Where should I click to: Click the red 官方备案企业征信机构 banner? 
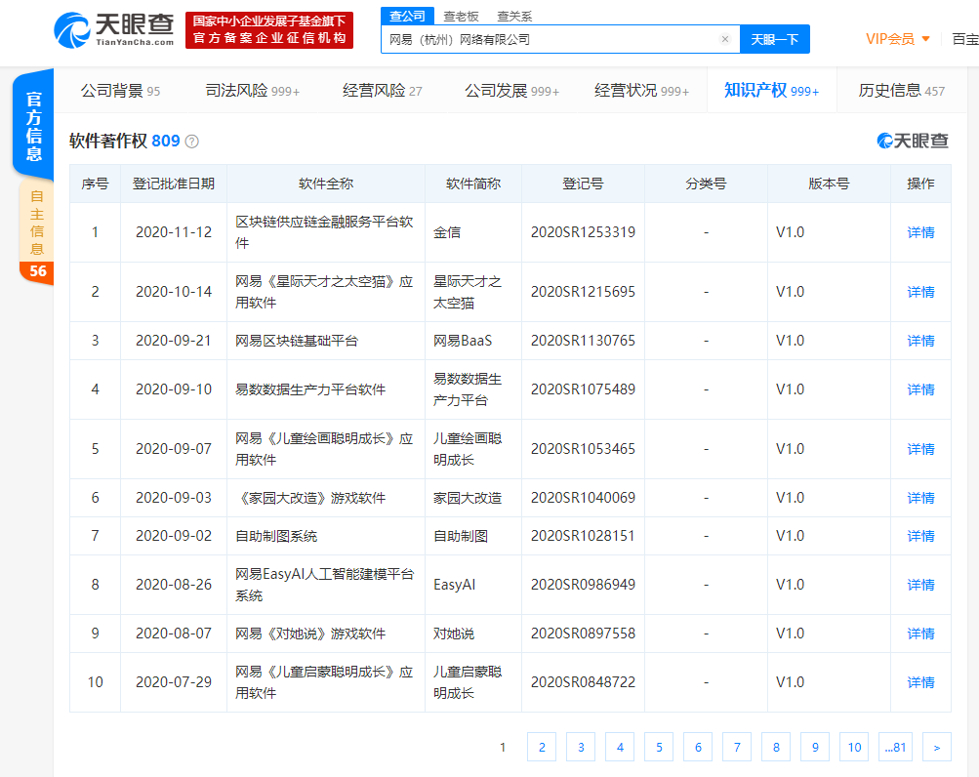click(269, 30)
